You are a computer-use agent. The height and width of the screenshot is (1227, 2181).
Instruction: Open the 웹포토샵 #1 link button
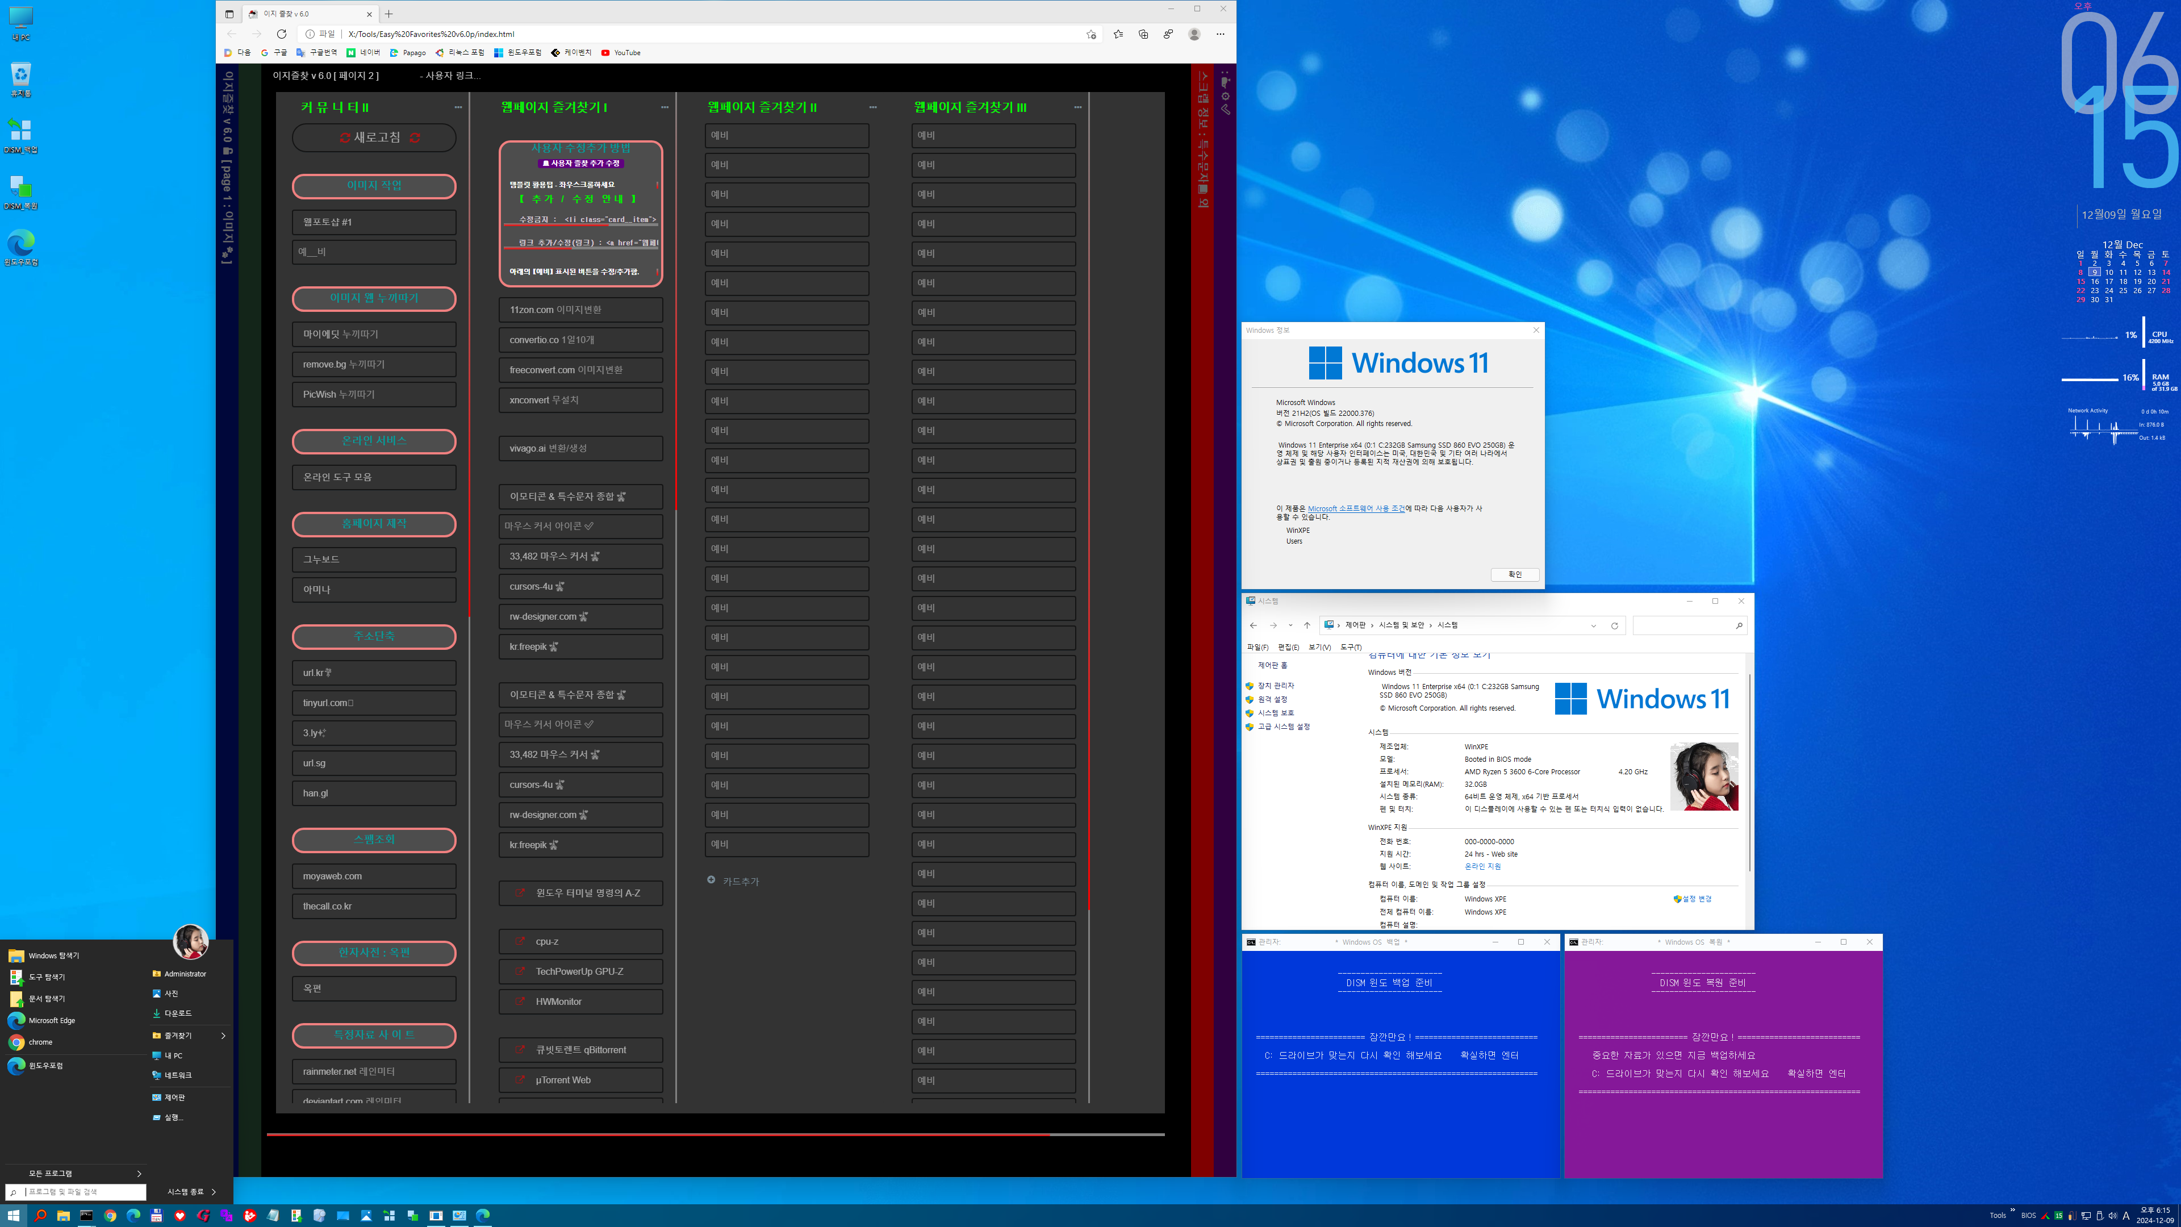(x=374, y=222)
